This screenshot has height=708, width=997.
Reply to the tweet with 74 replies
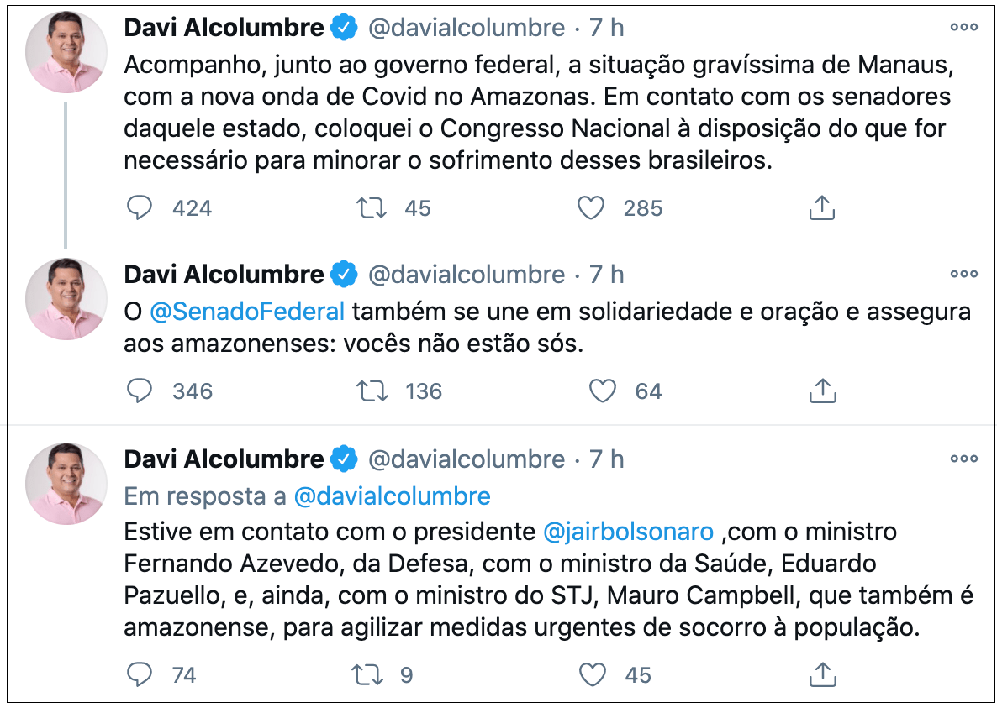[140, 674]
